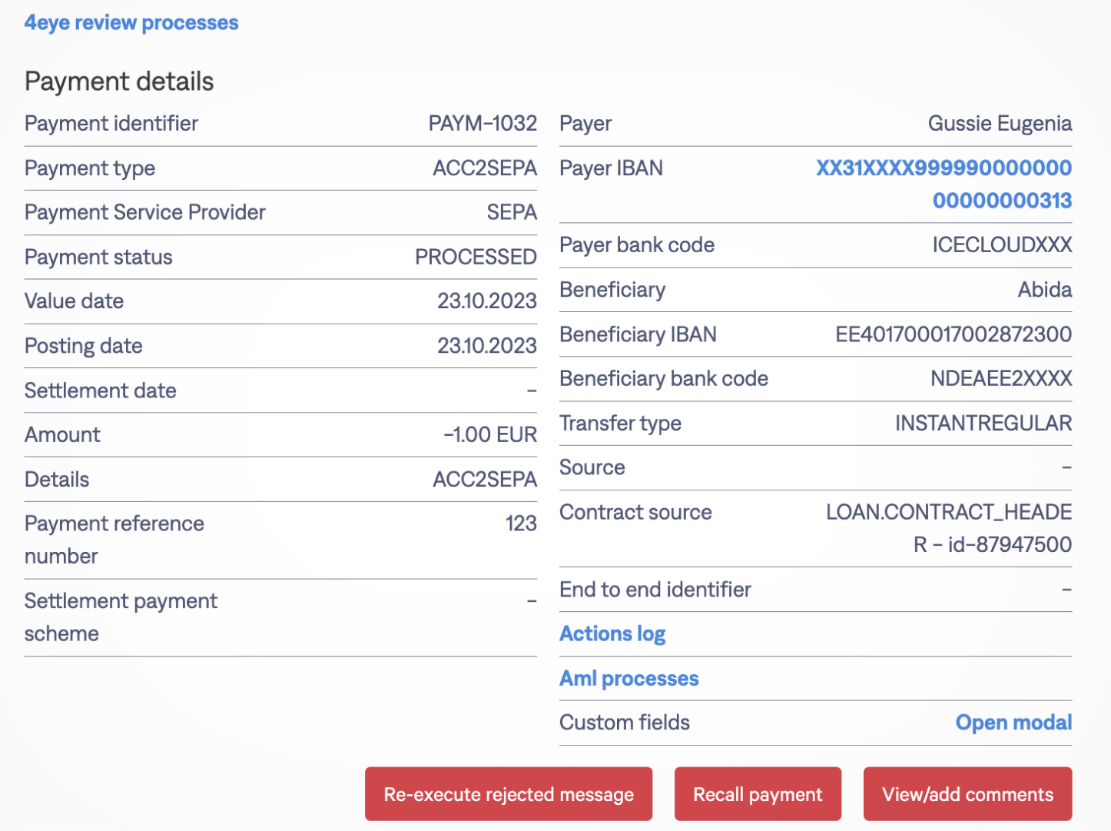Click the Contract source value text

948,528
